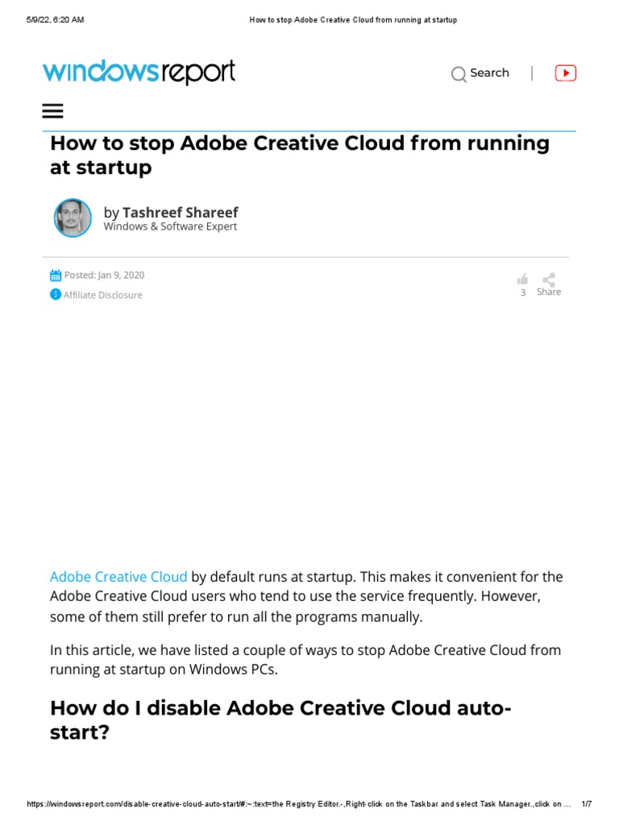Viewport: 619px width, 825px height.
Task: Click the calendar icon beside Posted date
Action: (56, 275)
